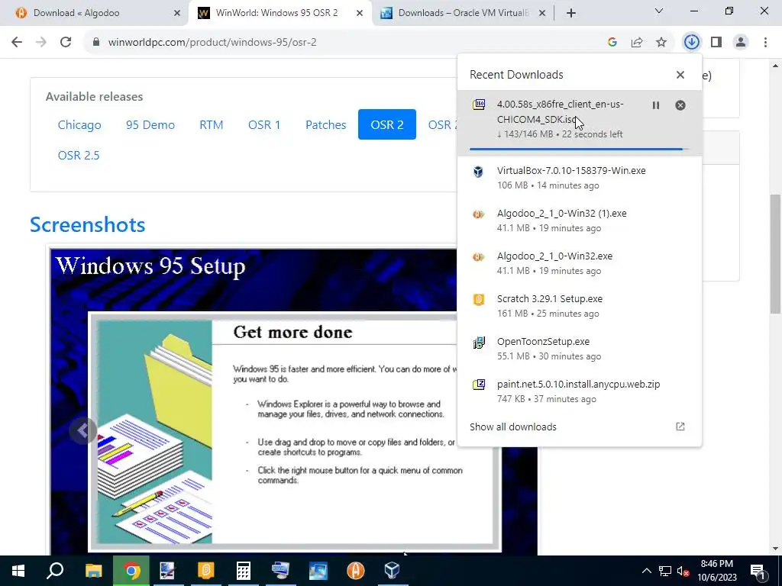Bookmark this page with the star icon
The image size is (782, 586).
click(x=661, y=43)
